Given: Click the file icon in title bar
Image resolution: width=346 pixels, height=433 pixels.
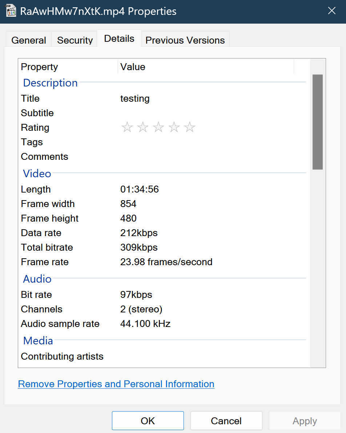Looking at the screenshot, I should point(11,11).
